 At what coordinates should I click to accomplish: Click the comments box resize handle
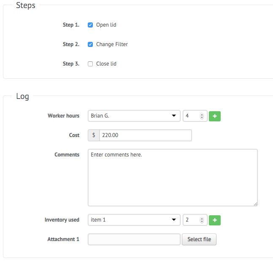coord(255,204)
